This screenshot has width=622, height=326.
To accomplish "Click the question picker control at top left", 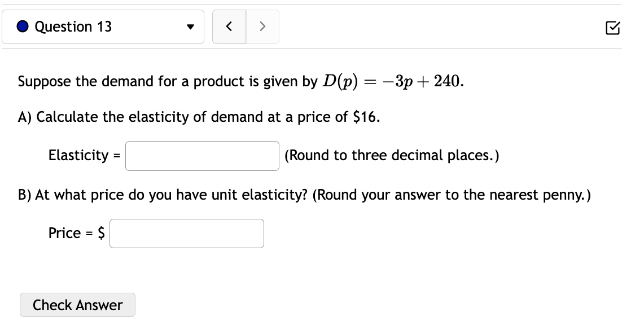I will pos(103,27).
